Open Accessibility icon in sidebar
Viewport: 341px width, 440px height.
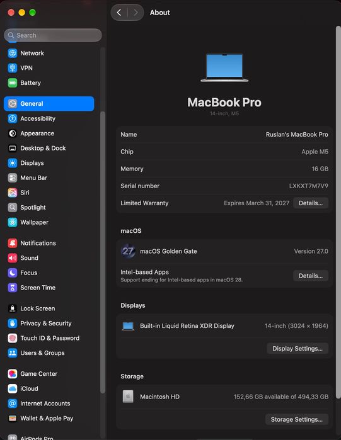13,118
